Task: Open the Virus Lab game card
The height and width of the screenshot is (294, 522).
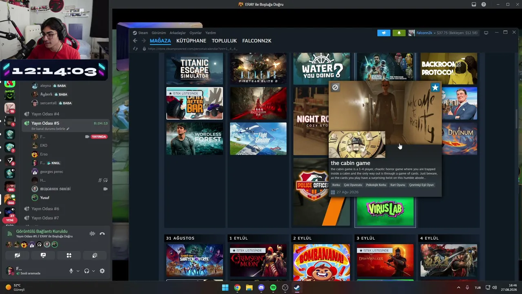Action: coord(385,212)
